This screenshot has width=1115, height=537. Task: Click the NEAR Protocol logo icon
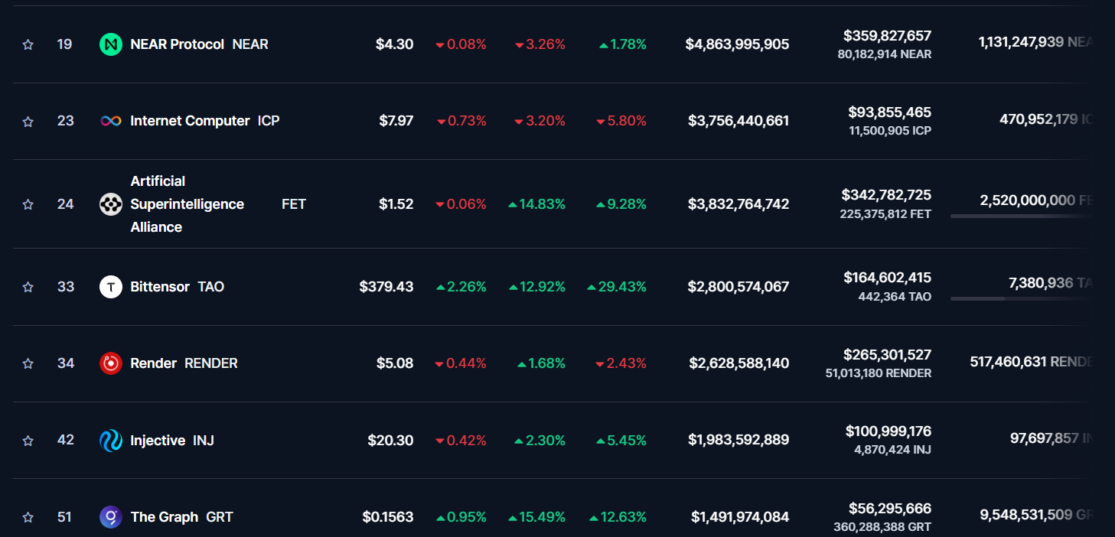111,44
